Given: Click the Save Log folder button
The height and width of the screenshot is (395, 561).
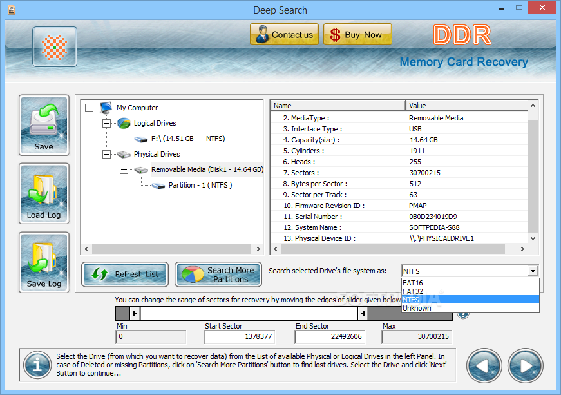Looking at the screenshot, I should tap(44, 262).
